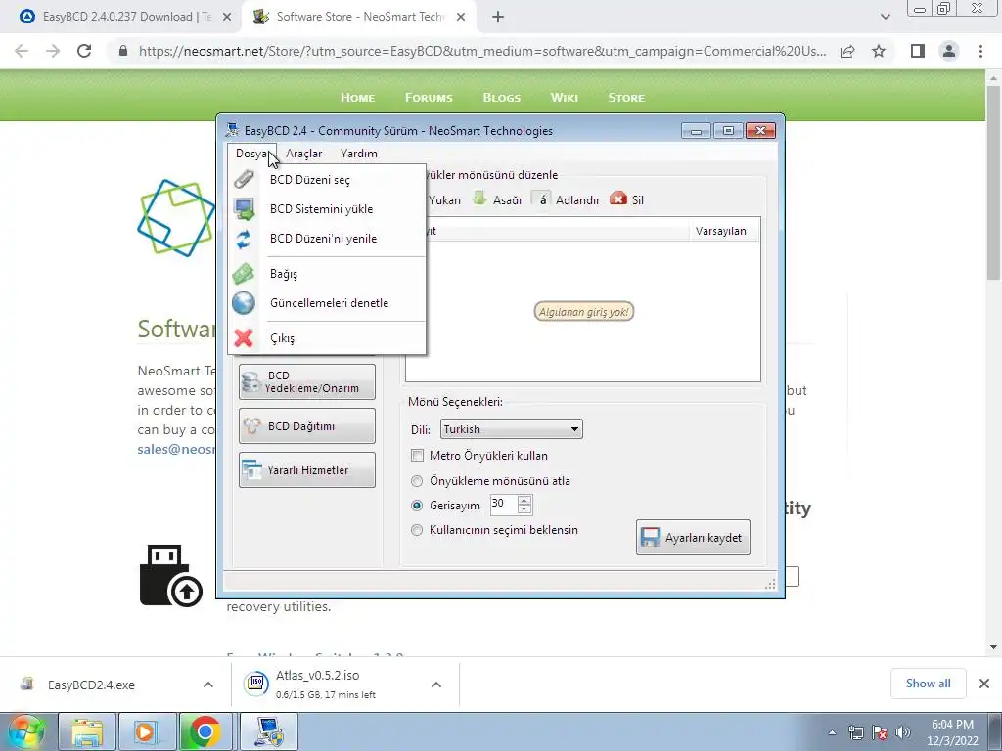Open Chrome three-dot menu
The width and height of the screenshot is (1002, 751).
click(x=980, y=51)
